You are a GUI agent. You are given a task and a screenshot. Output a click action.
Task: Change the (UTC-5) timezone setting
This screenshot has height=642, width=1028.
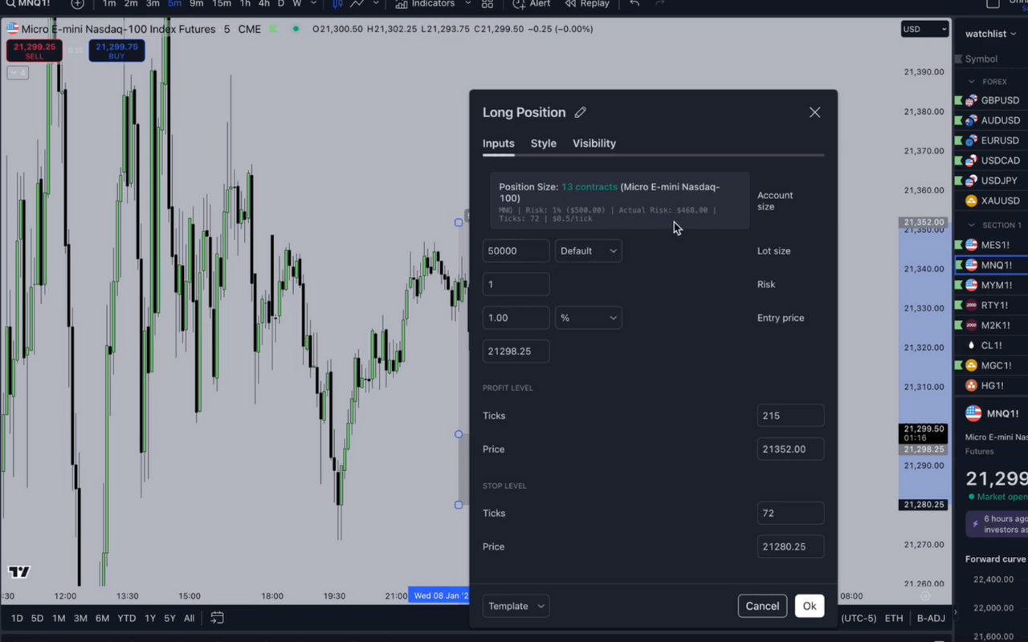(859, 618)
